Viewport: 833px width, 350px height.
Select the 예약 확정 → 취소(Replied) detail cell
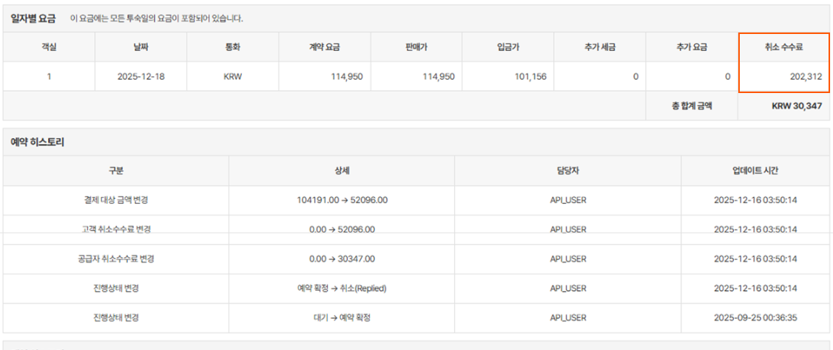pyautogui.click(x=341, y=289)
